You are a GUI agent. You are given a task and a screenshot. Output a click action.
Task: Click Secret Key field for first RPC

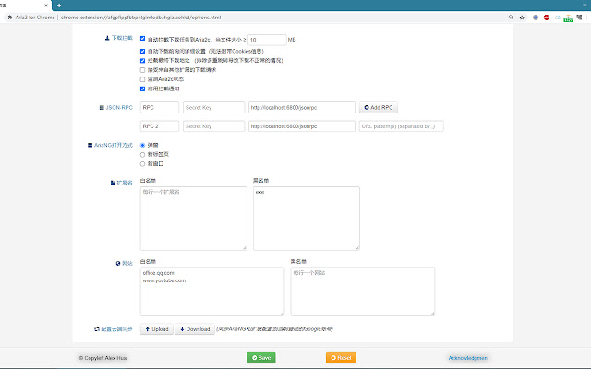(213, 107)
